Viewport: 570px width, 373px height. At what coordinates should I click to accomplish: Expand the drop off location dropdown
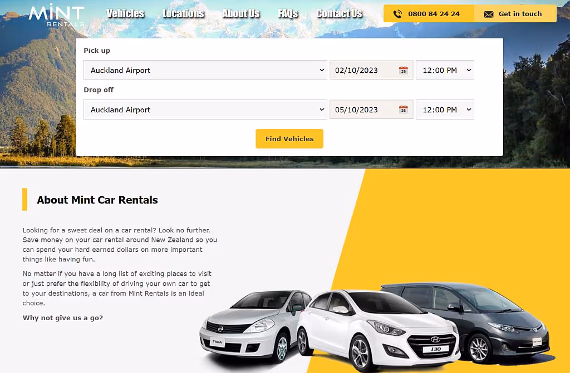tap(205, 110)
